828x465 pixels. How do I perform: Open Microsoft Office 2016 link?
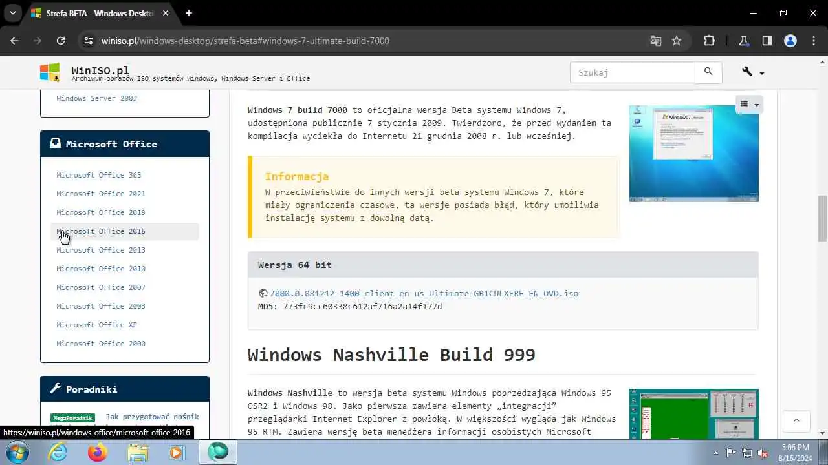tap(100, 231)
